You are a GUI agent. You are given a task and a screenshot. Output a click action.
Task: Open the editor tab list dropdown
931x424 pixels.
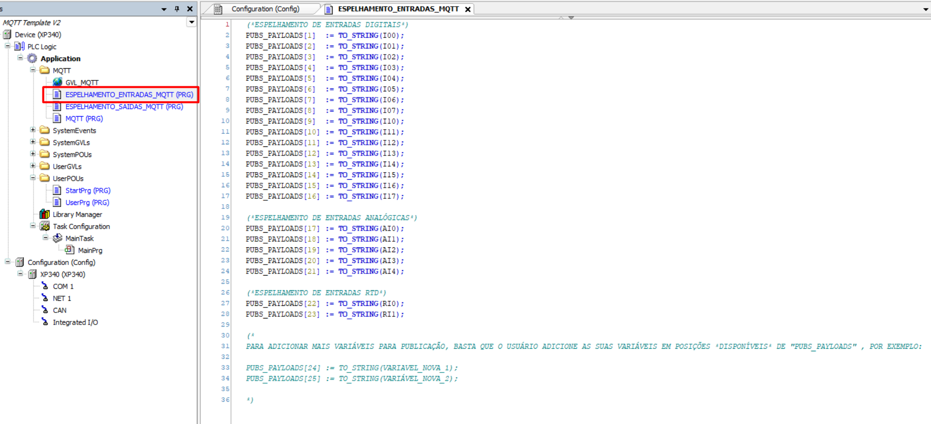tap(925, 9)
